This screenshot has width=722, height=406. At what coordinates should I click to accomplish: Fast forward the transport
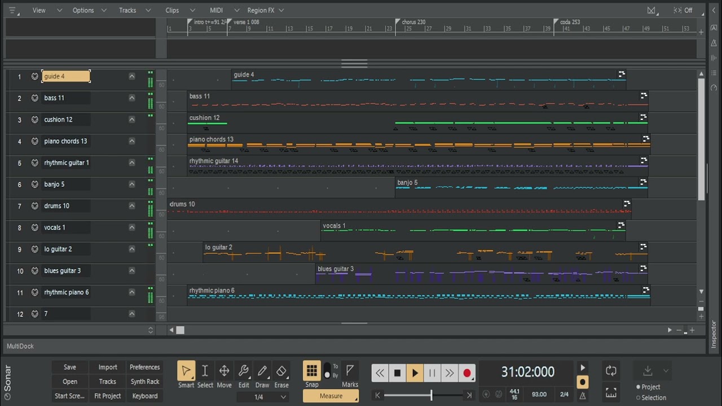click(x=450, y=373)
